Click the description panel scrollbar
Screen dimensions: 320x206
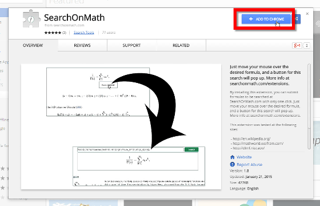[x=309, y=106]
